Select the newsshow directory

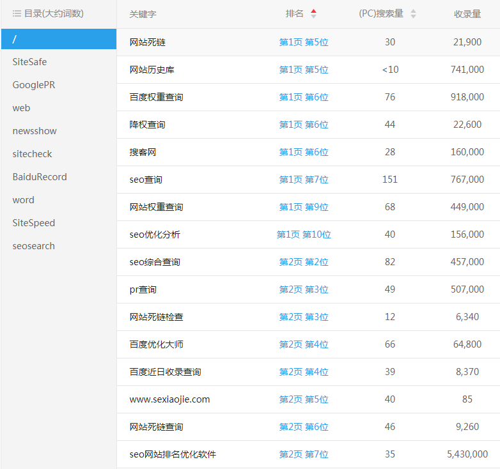click(x=35, y=131)
